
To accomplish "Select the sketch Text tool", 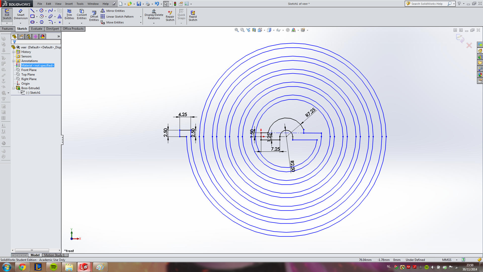I will [x=60, y=16].
